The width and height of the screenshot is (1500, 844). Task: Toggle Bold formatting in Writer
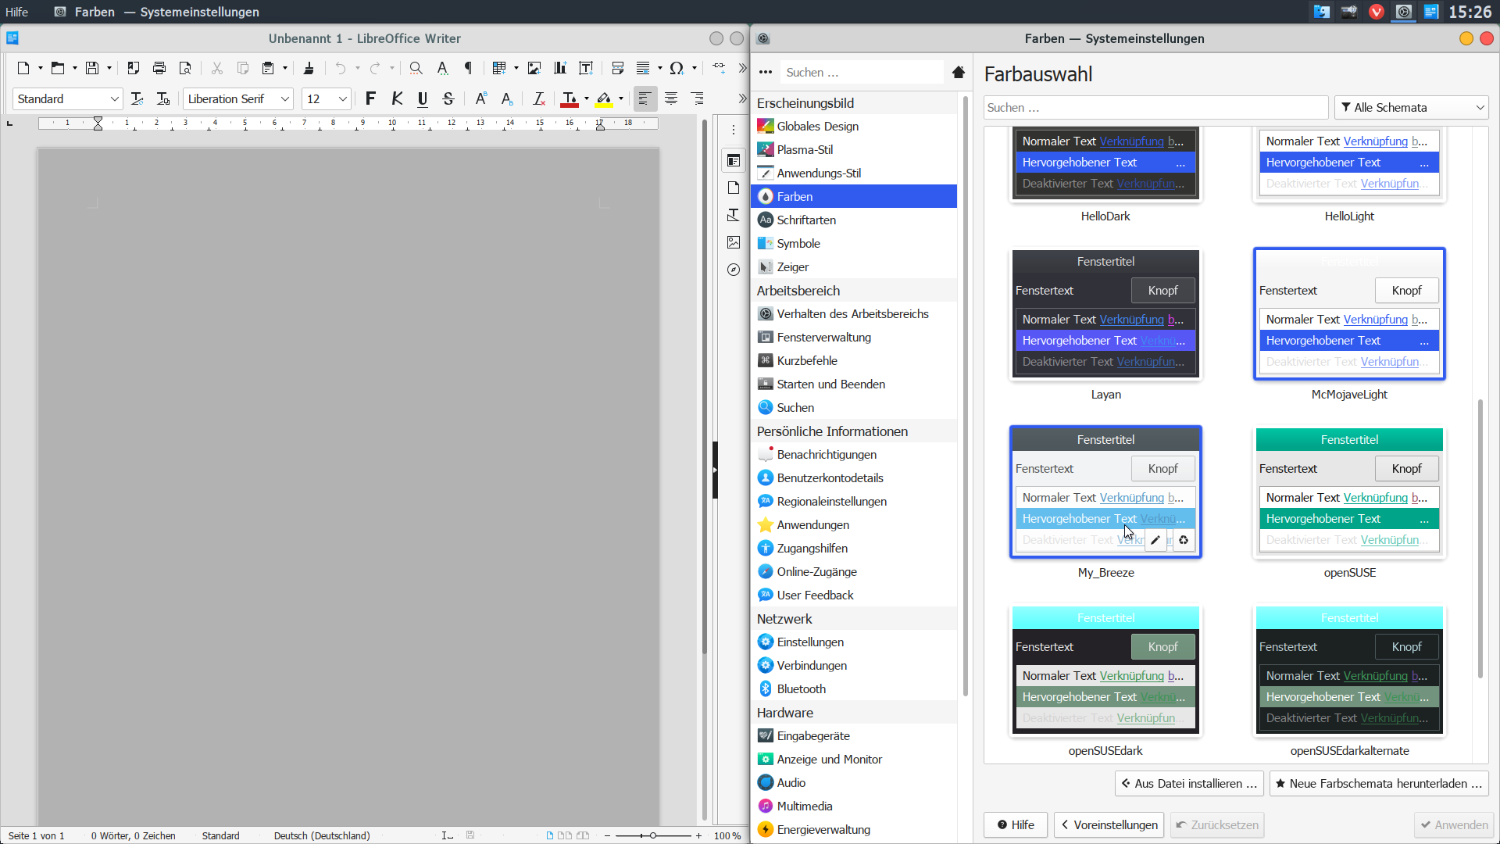click(371, 98)
